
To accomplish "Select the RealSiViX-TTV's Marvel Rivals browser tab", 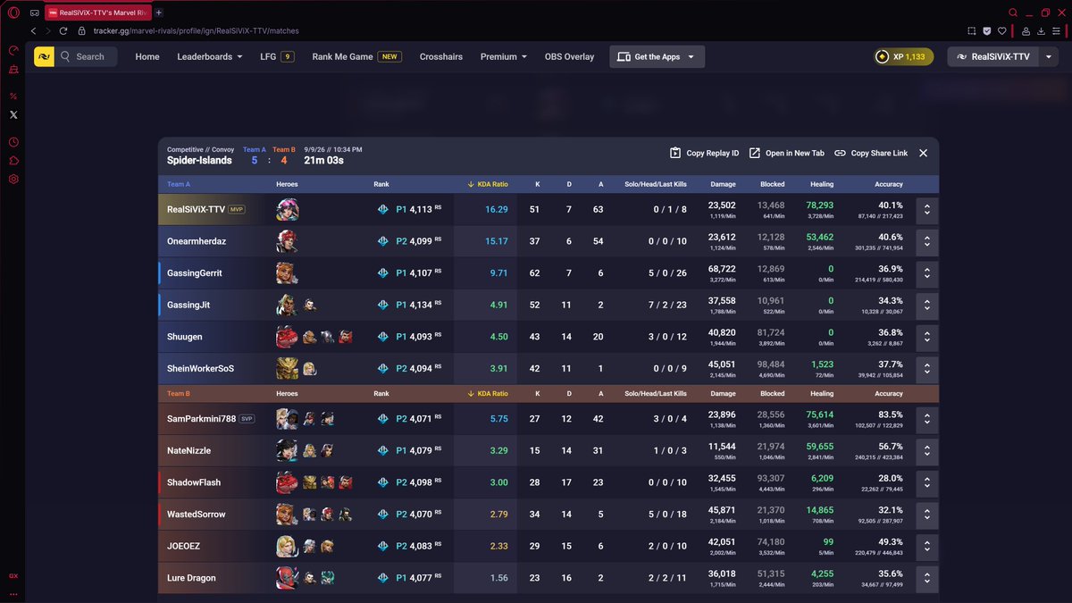I will 97,13.
